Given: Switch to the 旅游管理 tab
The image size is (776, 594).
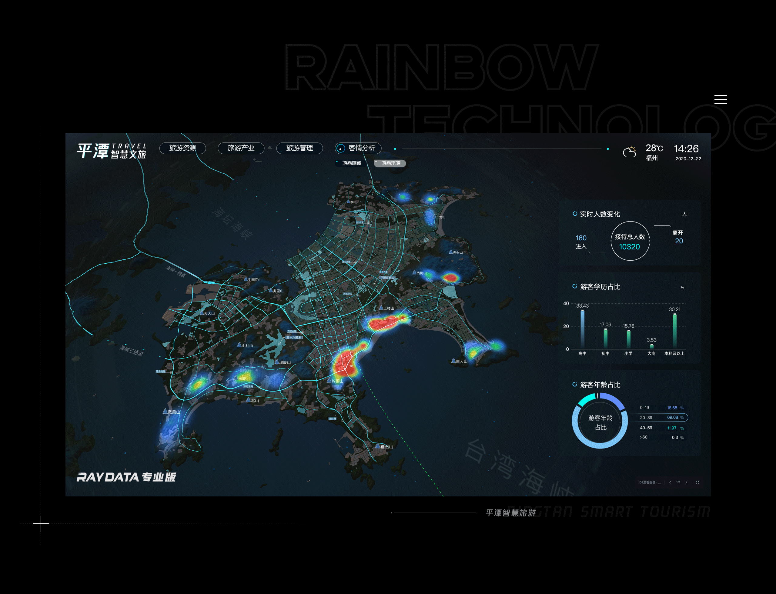Looking at the screenshot, I should [x=299, y=148].
